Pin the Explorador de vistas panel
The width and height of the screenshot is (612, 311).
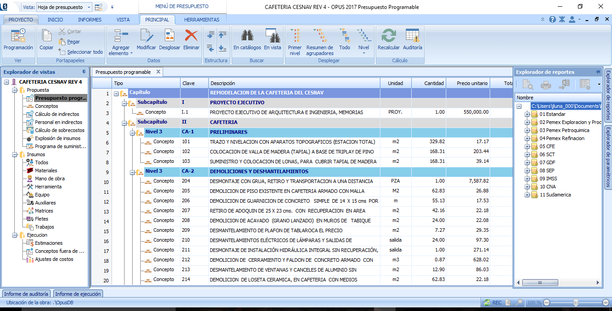(x=84, y=72)
